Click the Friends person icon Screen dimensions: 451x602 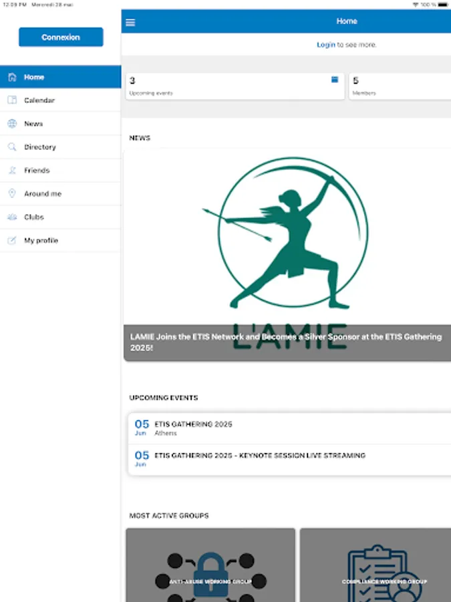pyautogui.click(x=12, y=170)
